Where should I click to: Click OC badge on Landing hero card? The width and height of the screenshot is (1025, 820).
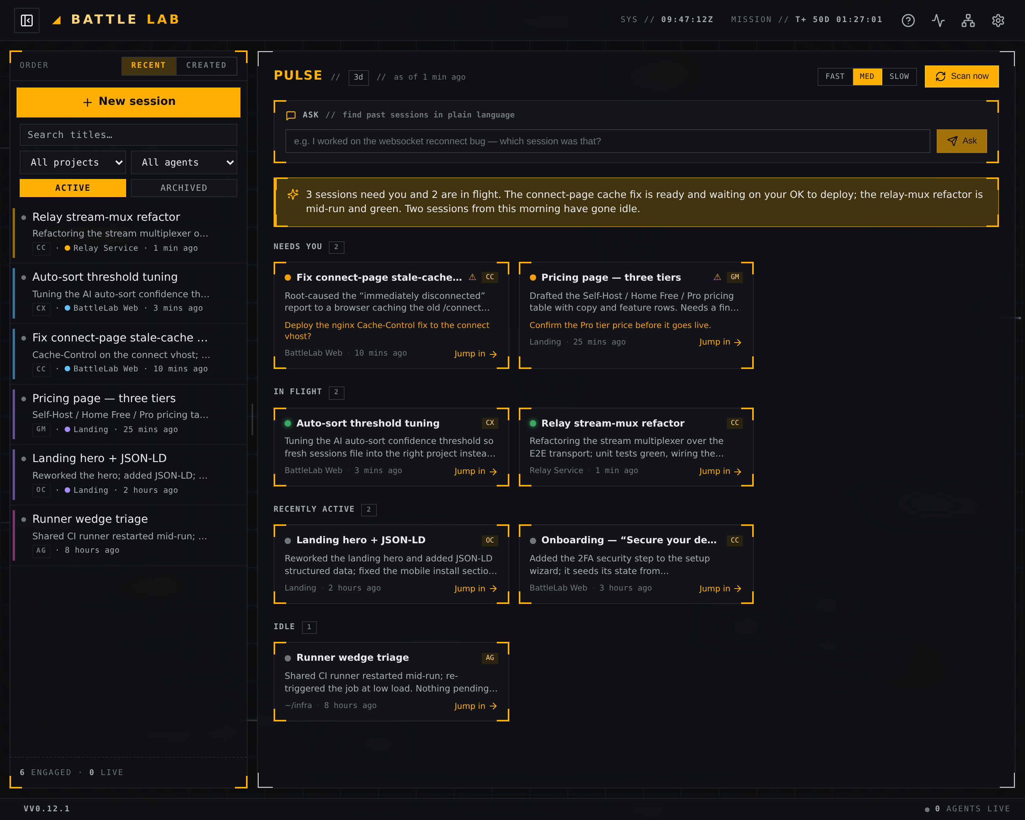tap(490, 540)
